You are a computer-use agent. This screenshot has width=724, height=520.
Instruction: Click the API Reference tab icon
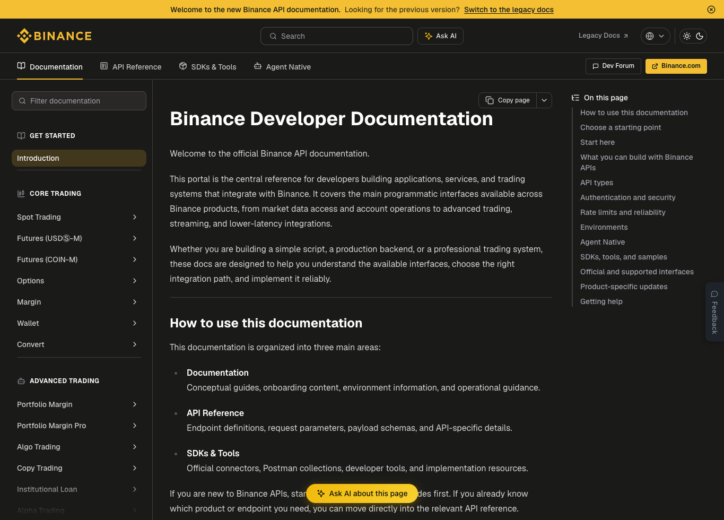point(104,66)
